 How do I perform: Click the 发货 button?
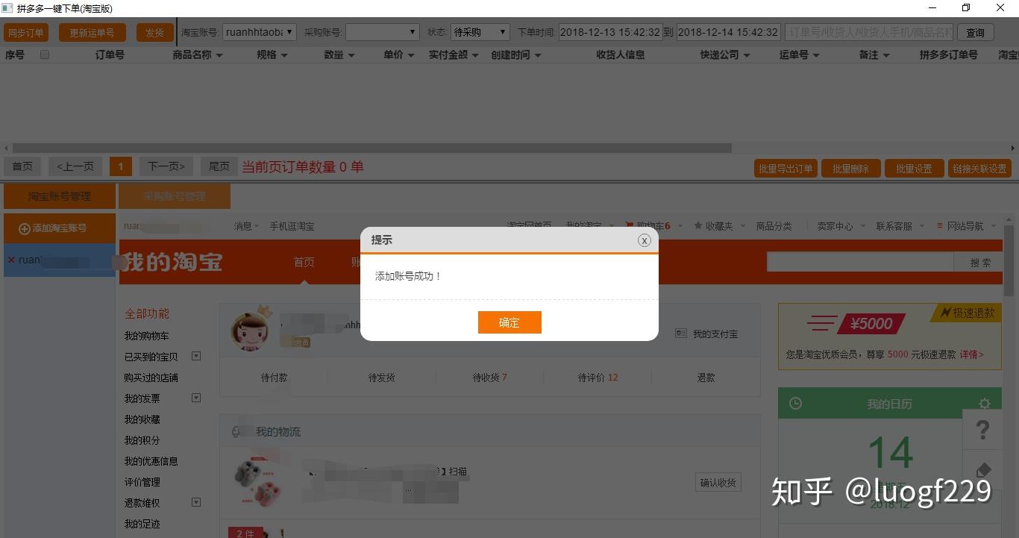click(x=154, y=33)
